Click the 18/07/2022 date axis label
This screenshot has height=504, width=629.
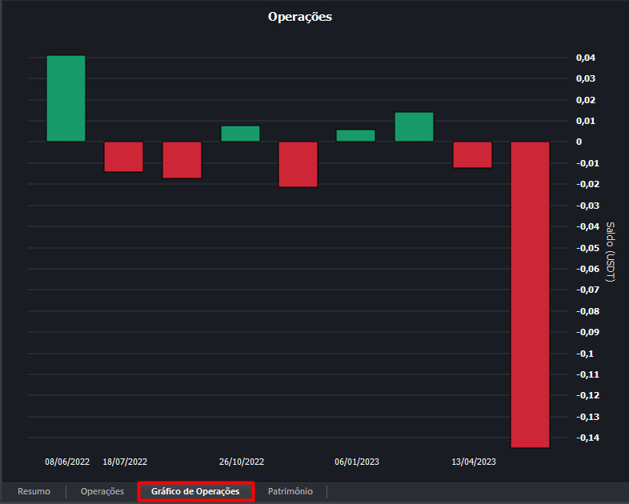125,462
